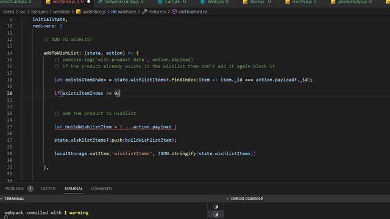The image size is (390, 219).
Task: Open the OUTPUT panel tab
Action: (49, 189)
